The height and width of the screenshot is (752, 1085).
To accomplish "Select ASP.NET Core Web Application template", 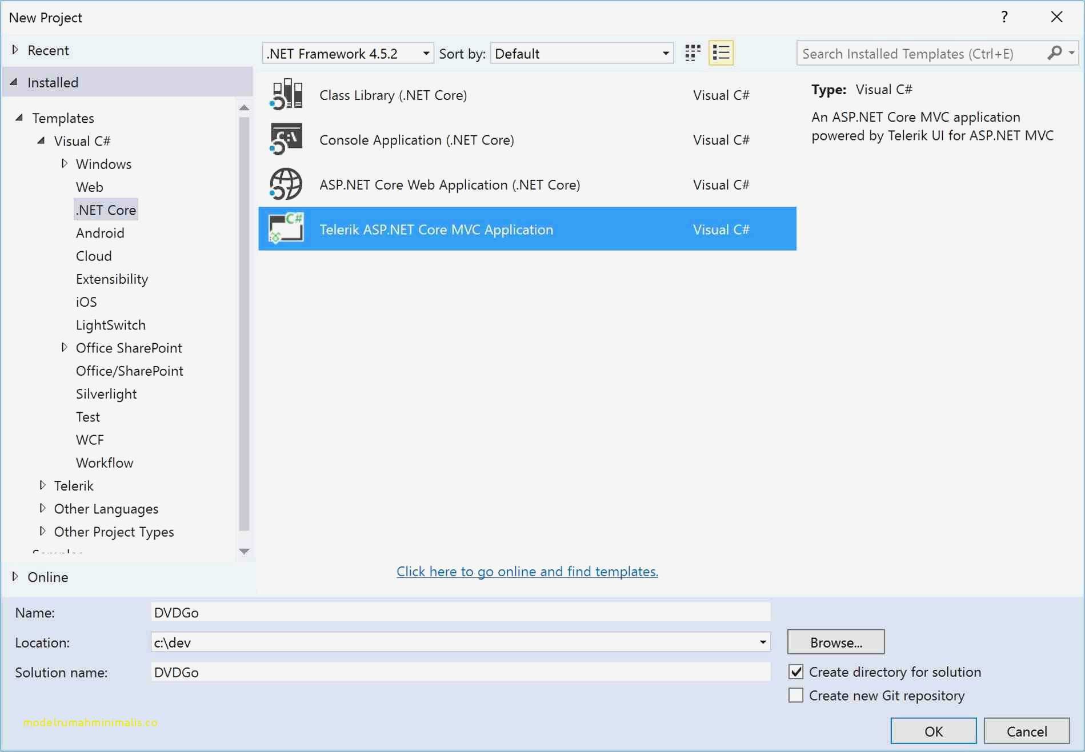I will (x=527, y=184).
